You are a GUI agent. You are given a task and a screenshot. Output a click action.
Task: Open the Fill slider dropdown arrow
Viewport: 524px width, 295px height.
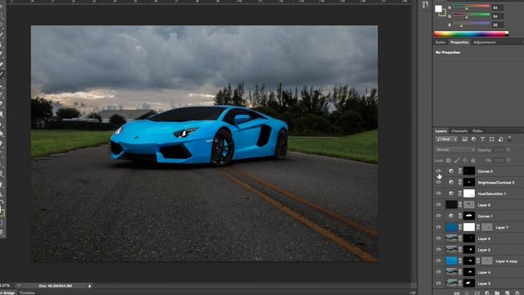click(x=508, y=161)
